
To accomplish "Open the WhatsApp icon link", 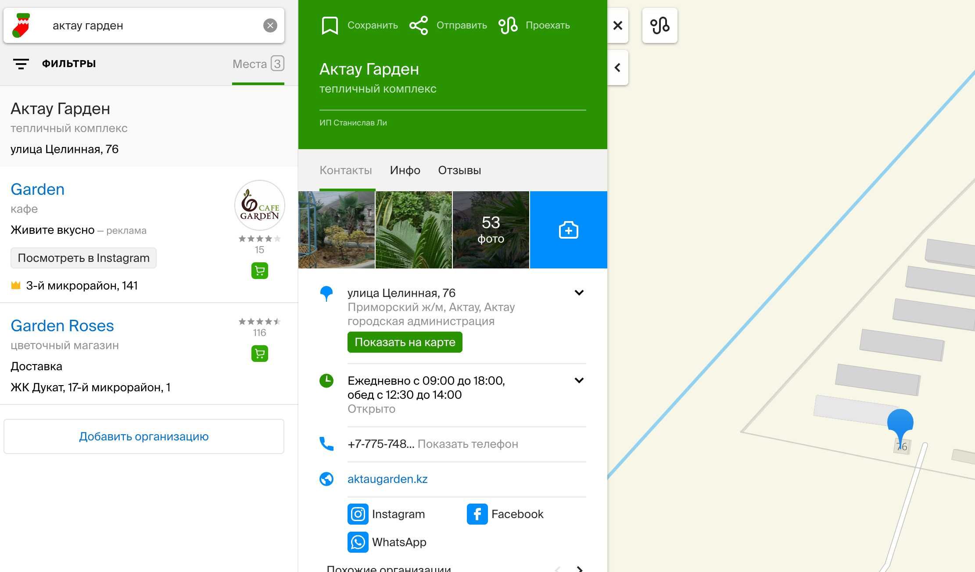I will (x=358, y=542).
